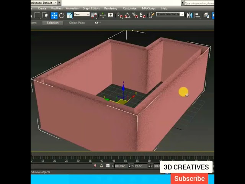
Task: Toggle the Isolate Selection icon
Action: tap(95, 166)
